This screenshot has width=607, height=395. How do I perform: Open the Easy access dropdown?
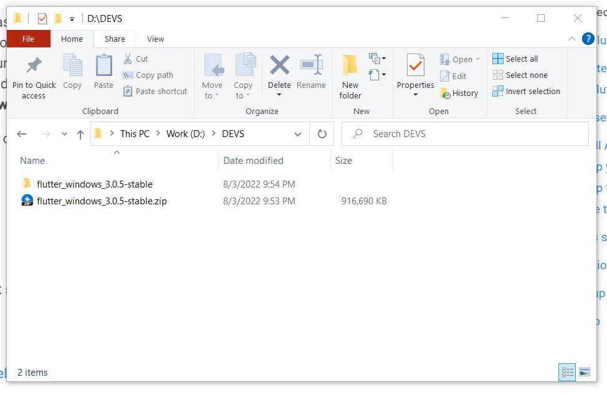point(378,74)
